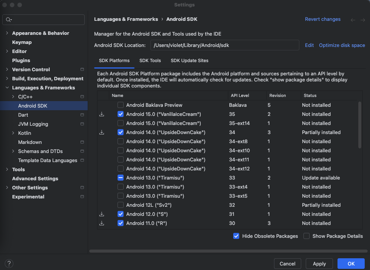Toggle Hide Obsolete Packages checkbox
The width and height of the screenshot is (370, 270).
pyautogui.click(x=236, y=236)
